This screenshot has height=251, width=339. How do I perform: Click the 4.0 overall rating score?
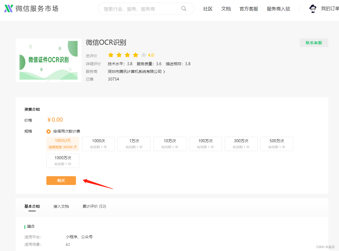tap(151, 55)
